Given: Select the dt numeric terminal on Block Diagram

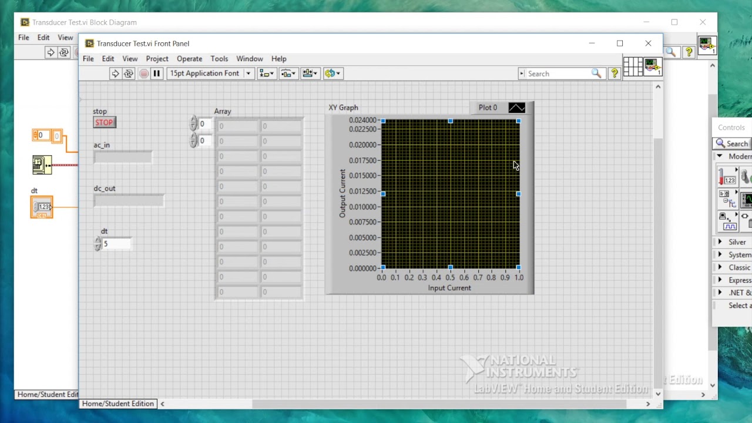Looking at the screenshot, I should click(42, 207).
